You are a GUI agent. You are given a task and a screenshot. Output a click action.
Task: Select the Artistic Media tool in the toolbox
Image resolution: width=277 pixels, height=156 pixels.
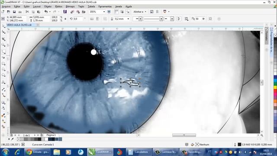(x=3, y=58)
